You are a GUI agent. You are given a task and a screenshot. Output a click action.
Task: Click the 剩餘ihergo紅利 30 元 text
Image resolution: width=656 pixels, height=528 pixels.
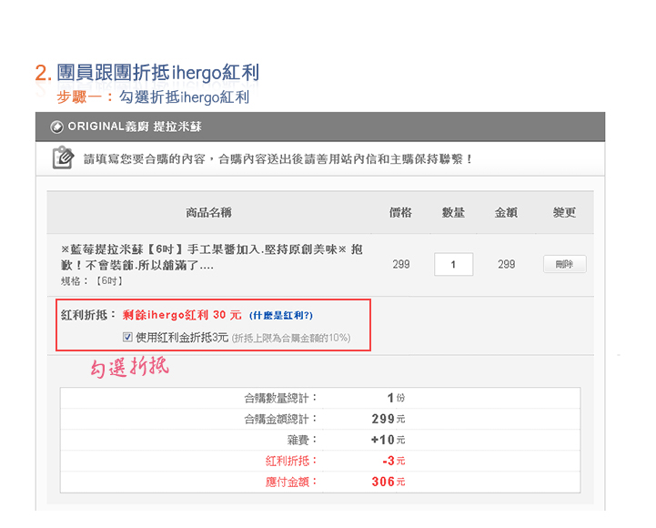click(x=182, y=316)
